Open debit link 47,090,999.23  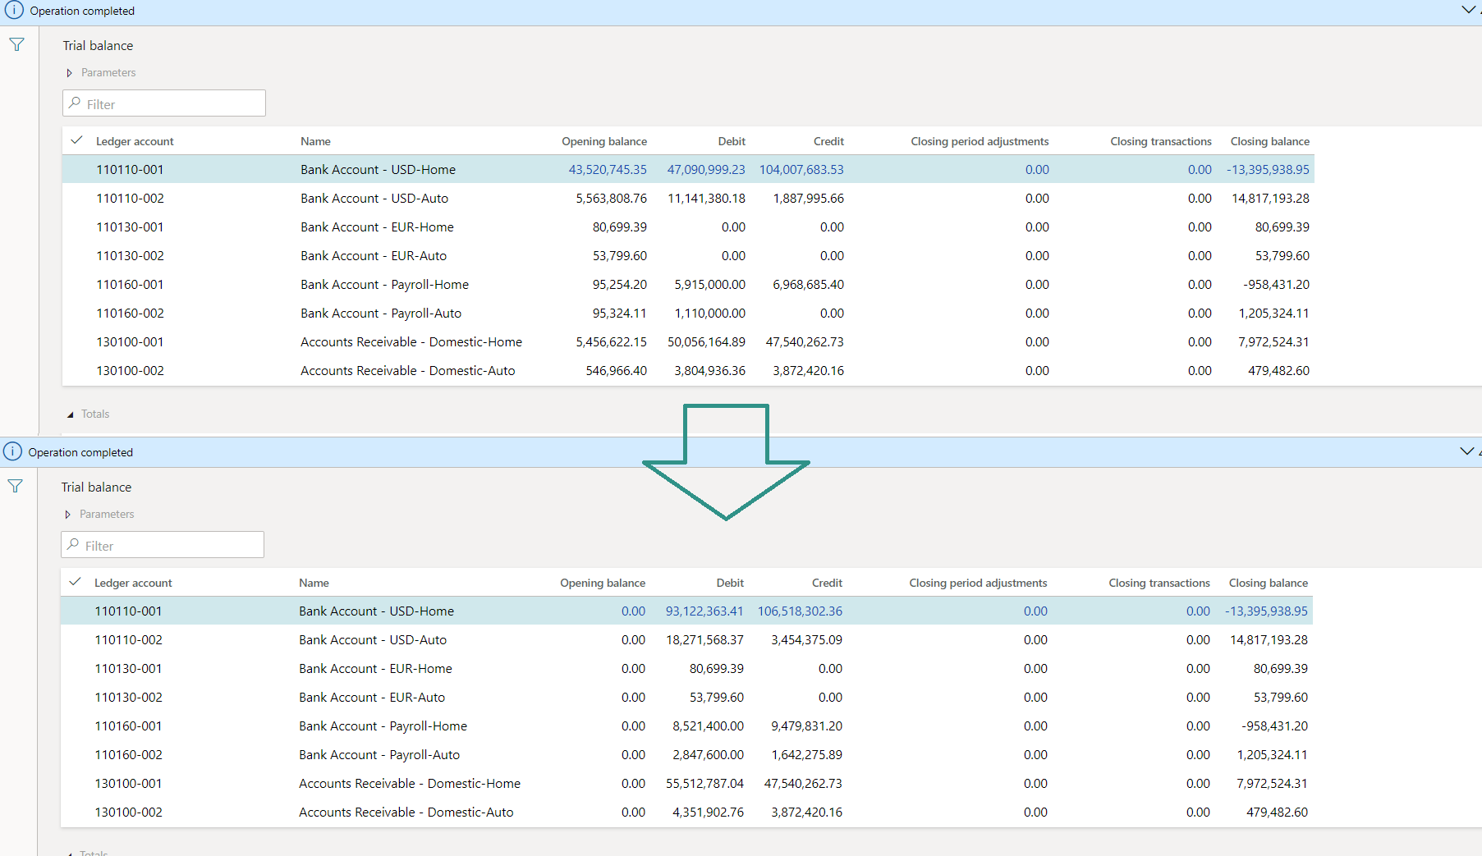[706, 169]
